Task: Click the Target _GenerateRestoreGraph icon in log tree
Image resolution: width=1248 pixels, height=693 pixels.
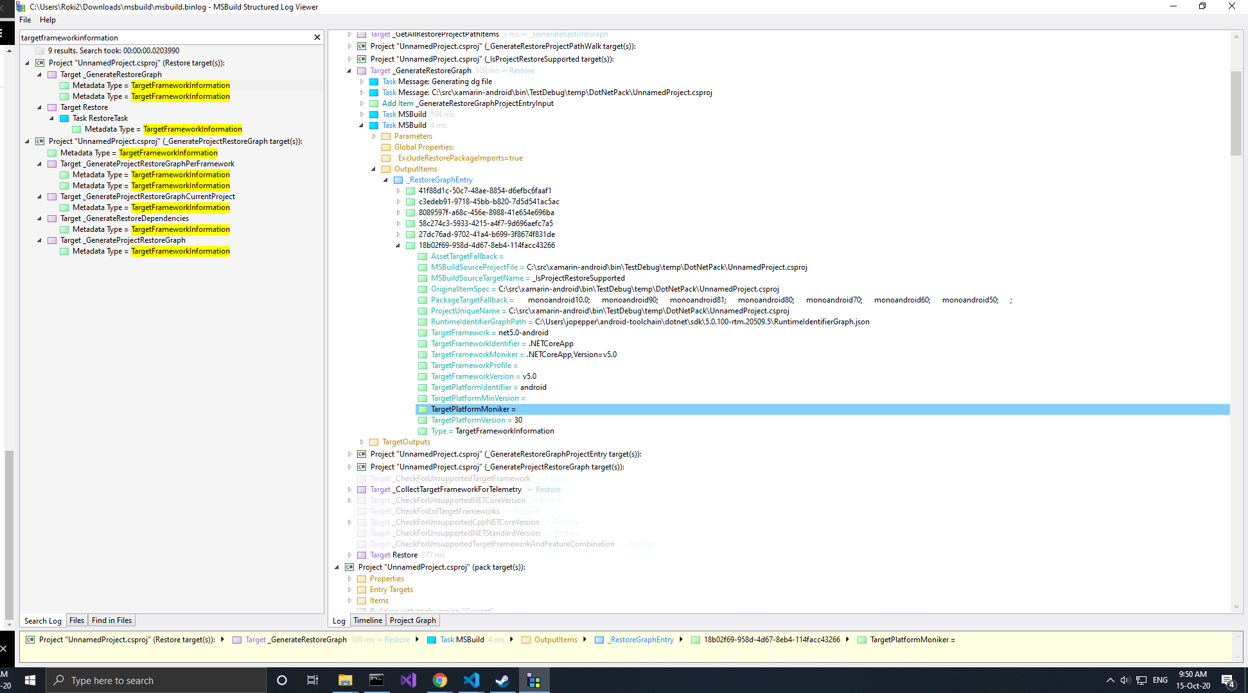Action: [x=362, y=71]
